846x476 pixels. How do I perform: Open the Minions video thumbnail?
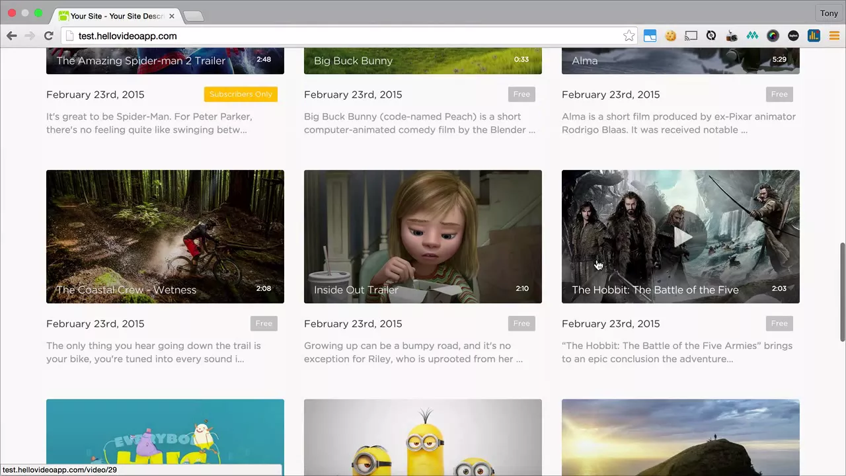pyautogui.click(x=423, y=437)
